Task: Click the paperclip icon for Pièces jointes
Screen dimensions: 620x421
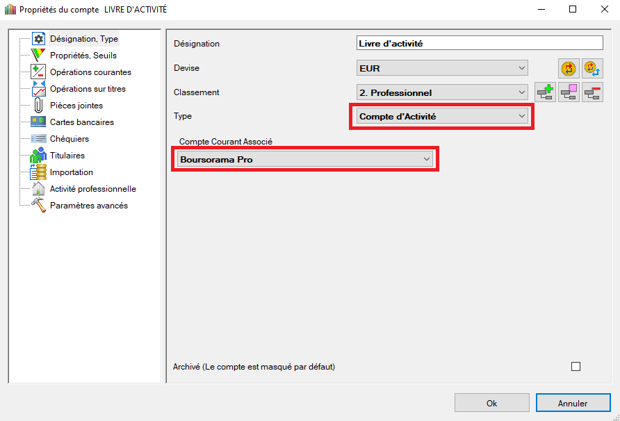Action: pyautogui.click(x=38, y=106)
